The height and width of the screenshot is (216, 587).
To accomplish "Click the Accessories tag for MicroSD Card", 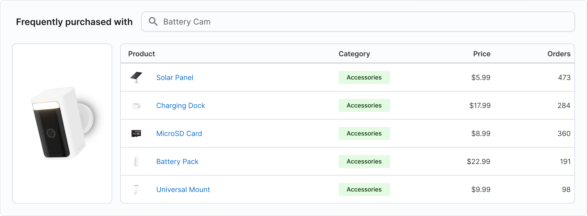I will point(364,134).
